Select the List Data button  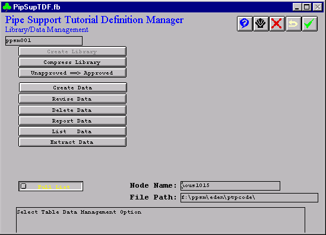pos(72,131)
